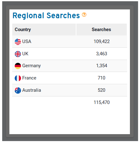Click the UK flag icon

click(18, 54)
